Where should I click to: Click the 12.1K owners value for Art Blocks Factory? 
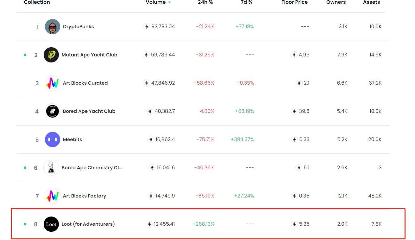tap(342, 196)
